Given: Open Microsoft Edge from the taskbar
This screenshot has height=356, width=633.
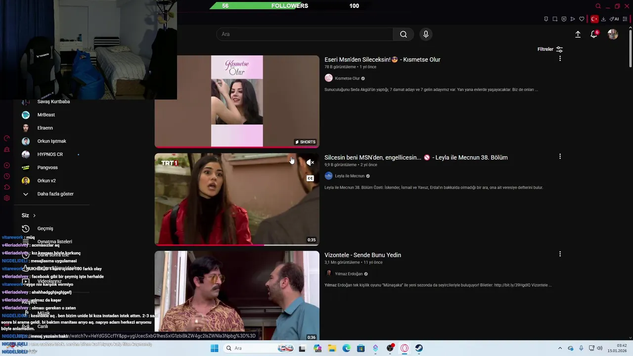Looking at the screenshot, I should point(346,348).
